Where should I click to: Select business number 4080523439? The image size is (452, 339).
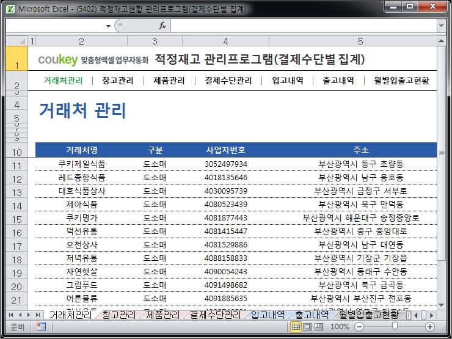click(x=226, y=205)
